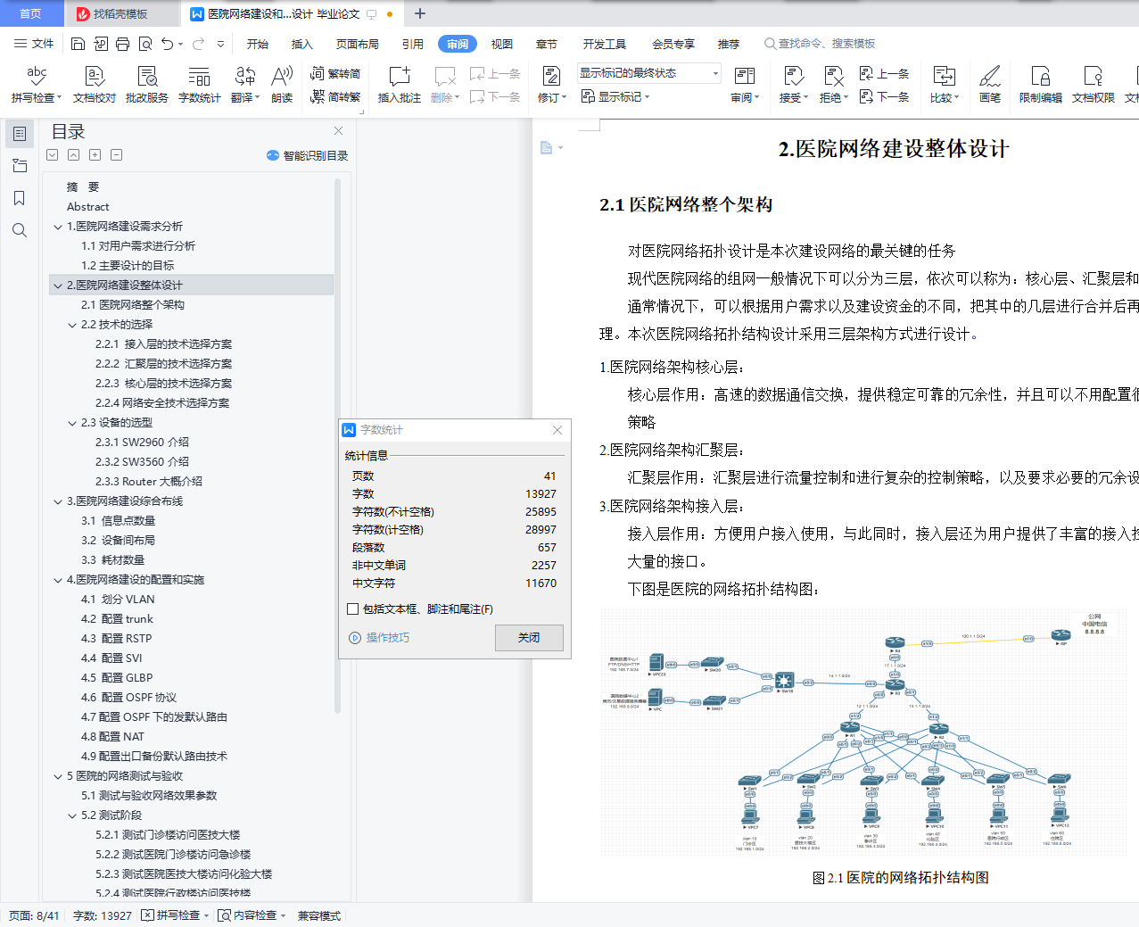Go to previous revision 上一条 beside 接受
This screenshot has width=1139, height=927.
click(x=884, y=74)
